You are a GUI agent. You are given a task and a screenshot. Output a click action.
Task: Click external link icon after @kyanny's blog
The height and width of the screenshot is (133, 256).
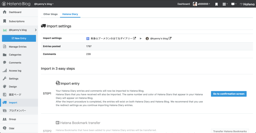[170, 38]
